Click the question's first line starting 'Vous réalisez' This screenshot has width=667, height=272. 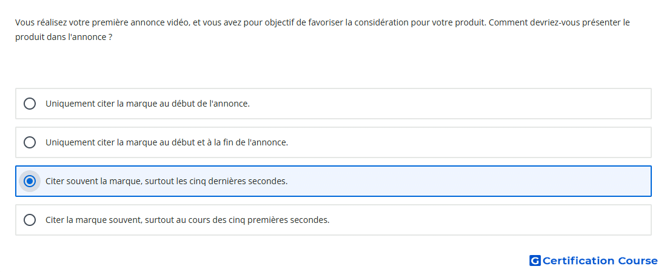(x=323, y=22)
